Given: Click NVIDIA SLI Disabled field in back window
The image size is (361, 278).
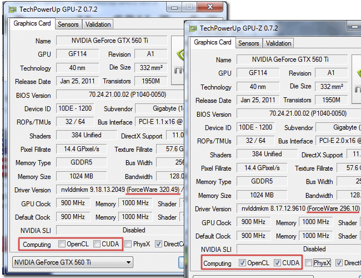Looking at the screenshot, I should coord(120,230).
